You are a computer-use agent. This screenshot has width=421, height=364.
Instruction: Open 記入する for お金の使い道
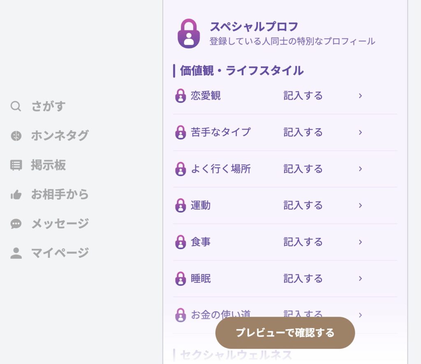pos(303,315)
